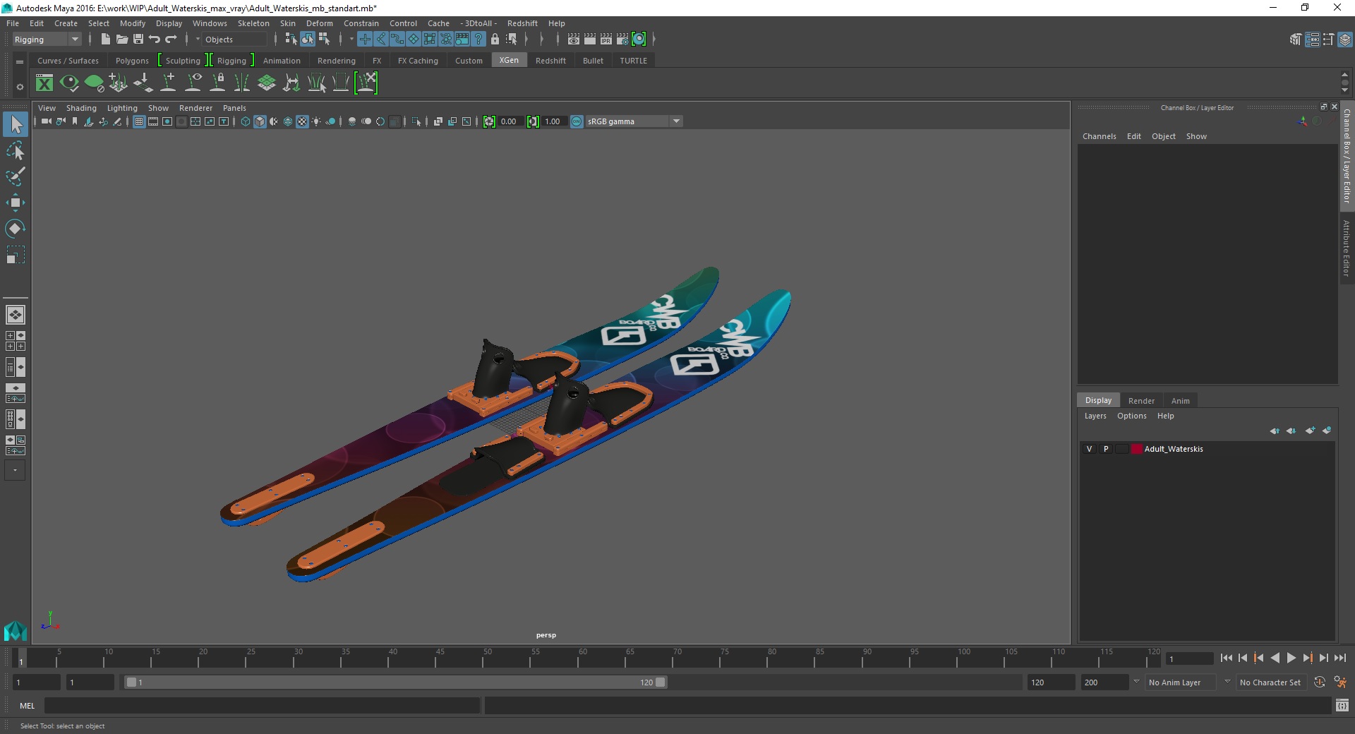
Task: Open the Skeleton menu
Action: pos(253,23)
